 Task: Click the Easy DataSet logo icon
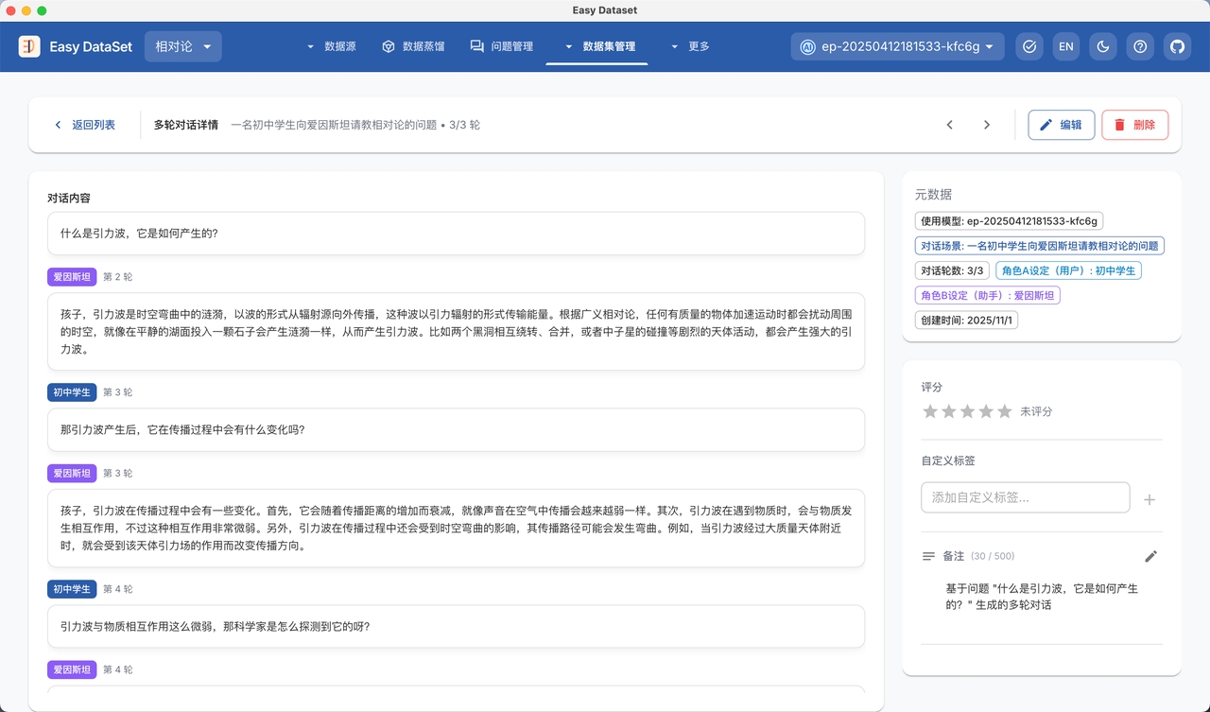(29, 46)
